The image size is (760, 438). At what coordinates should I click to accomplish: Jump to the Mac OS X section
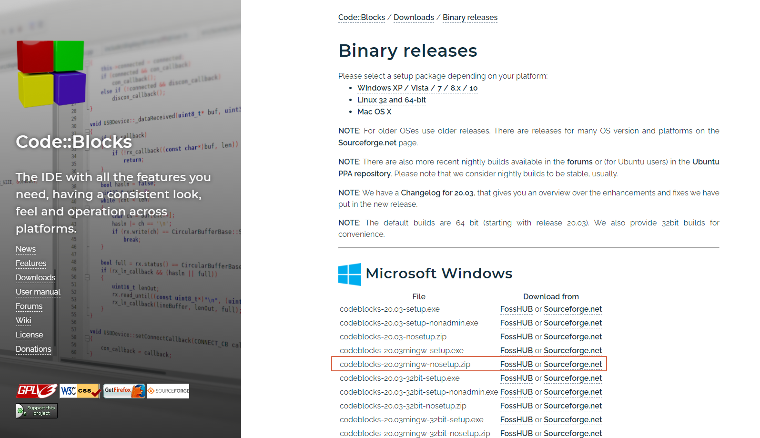coord(375,112)
